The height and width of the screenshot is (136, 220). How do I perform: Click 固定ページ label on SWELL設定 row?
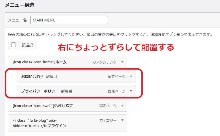tap(108, 106)
